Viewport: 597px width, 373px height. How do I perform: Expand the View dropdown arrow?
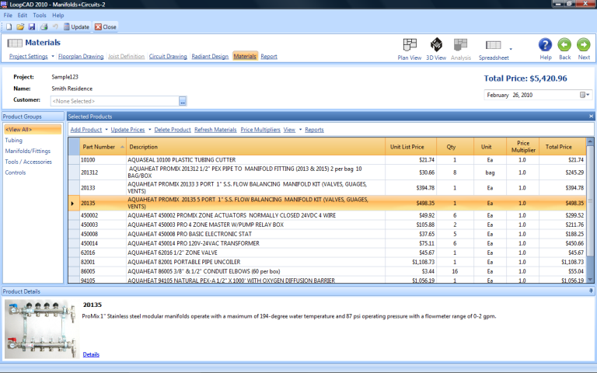[300, 130]
